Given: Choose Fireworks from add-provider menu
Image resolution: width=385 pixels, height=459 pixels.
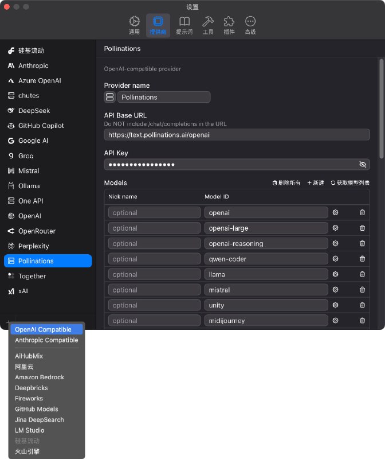Looking at the screenshot, I should (46, 398).
